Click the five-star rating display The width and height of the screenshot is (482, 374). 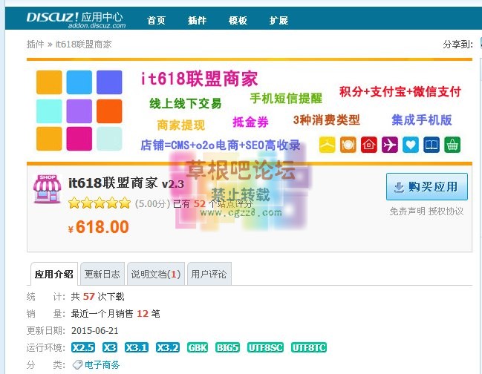(x=99, y=203)
